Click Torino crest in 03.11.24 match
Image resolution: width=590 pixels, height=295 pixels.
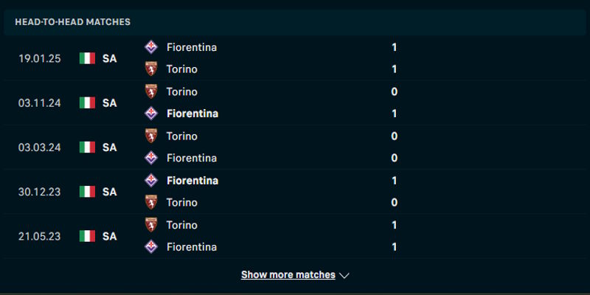(x=151, y=91)
